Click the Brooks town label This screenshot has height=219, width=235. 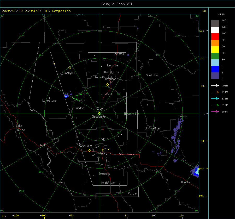(186, 182)
